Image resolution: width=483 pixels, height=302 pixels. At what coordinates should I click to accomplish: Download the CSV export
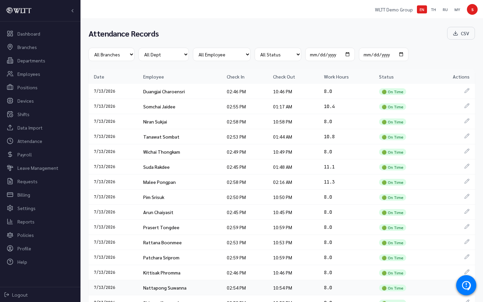461,33
